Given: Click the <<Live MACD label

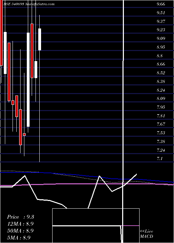Looking at the screenshot, I should tap(147, 234).
